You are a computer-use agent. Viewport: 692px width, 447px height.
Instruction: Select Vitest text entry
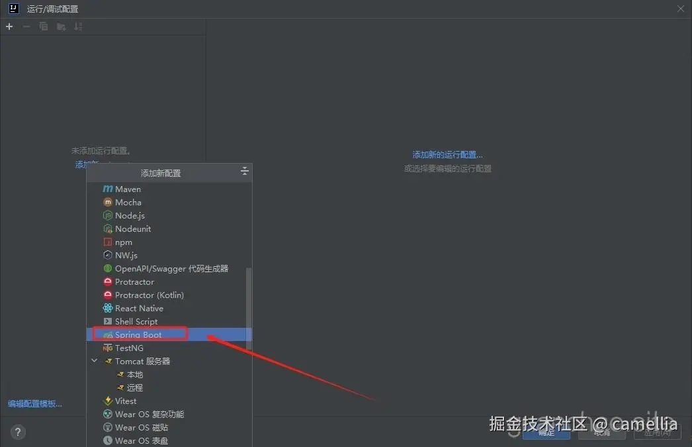click(126, 401)
